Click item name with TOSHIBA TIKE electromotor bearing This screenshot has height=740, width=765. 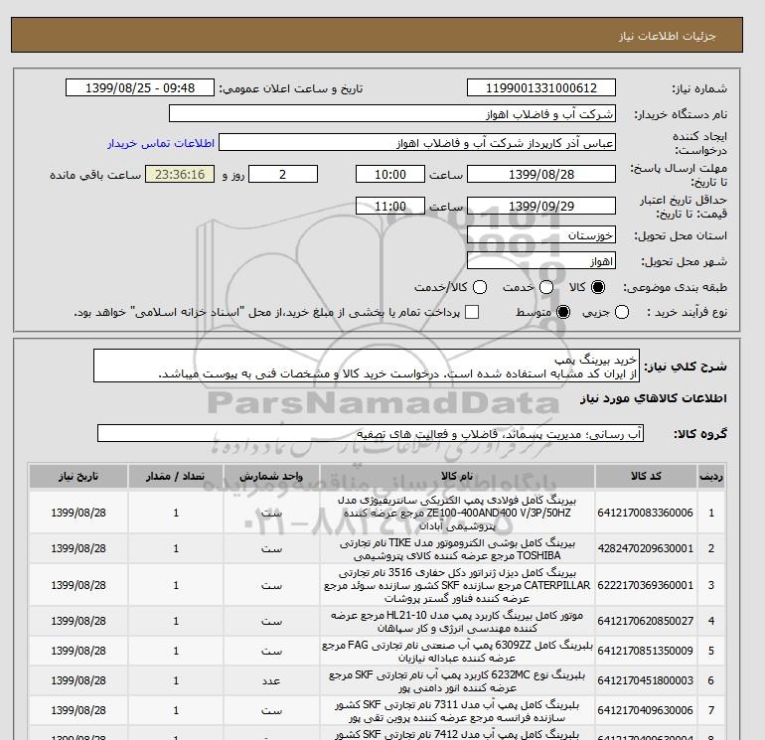click(x=457, y=549)
